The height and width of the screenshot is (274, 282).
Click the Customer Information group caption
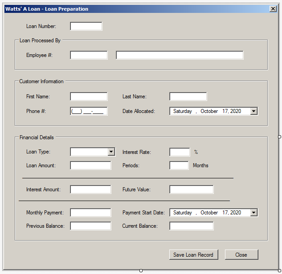tap(41, 81)
